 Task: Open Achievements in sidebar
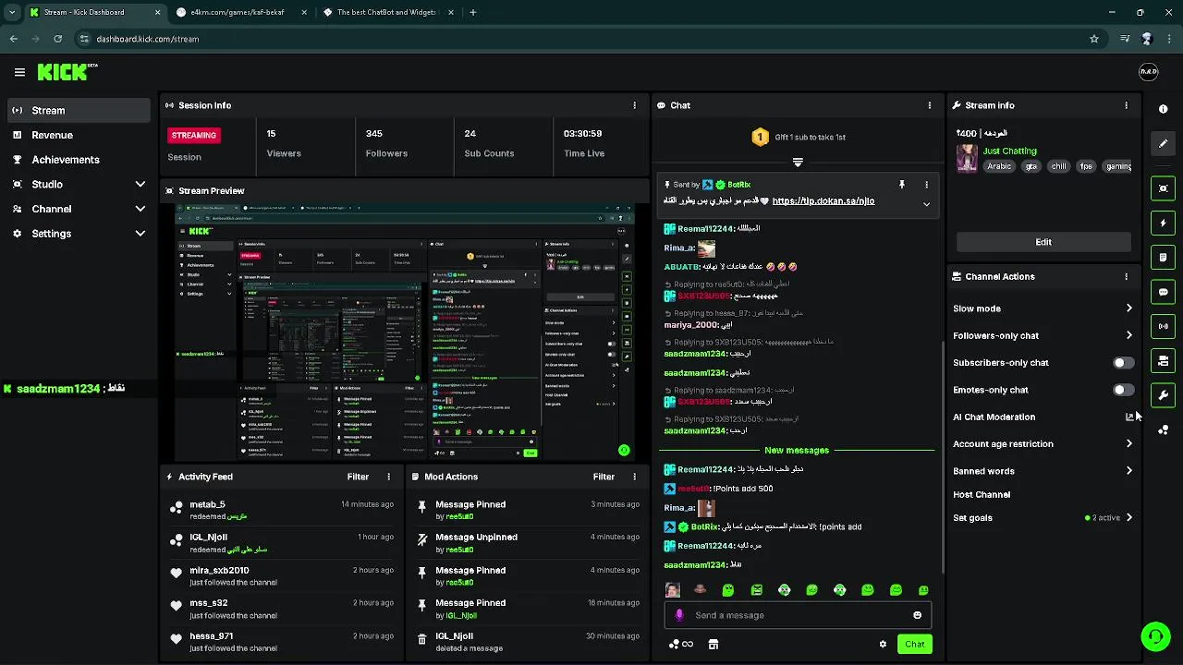point(79,160)
